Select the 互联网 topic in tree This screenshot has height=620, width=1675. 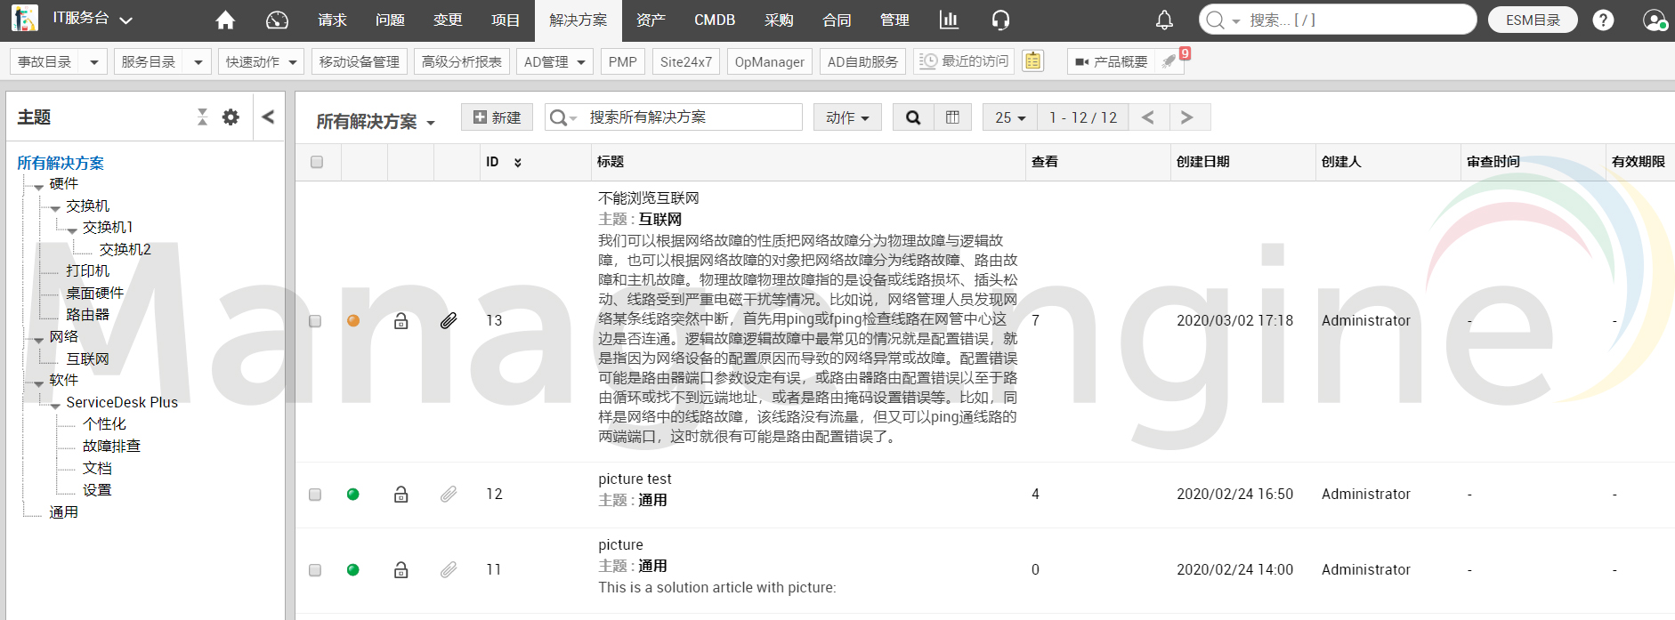87,358
